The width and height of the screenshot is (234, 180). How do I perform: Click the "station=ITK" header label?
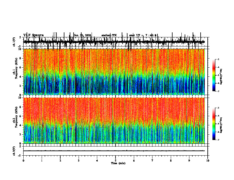tap(109, 35)
